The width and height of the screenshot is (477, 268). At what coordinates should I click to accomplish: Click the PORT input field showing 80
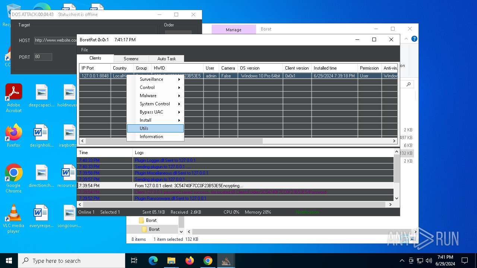coord(43,57)
